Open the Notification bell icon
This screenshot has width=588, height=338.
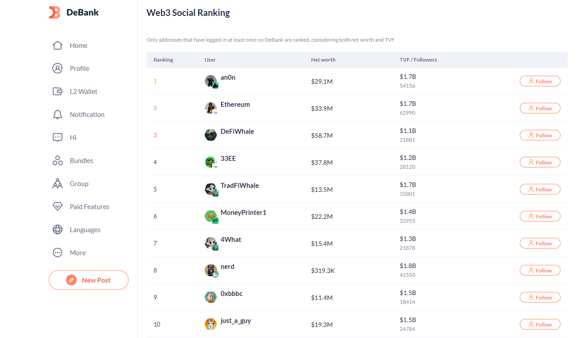click(x=58, y=114)
